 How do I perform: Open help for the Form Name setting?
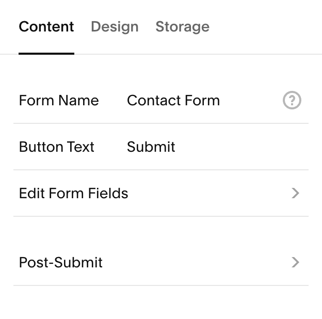292,100
